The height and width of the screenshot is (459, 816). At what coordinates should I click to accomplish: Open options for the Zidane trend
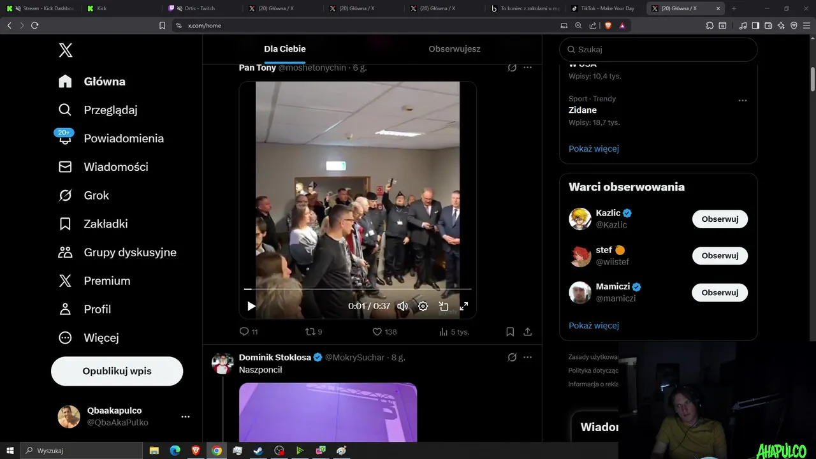(742, 101)
